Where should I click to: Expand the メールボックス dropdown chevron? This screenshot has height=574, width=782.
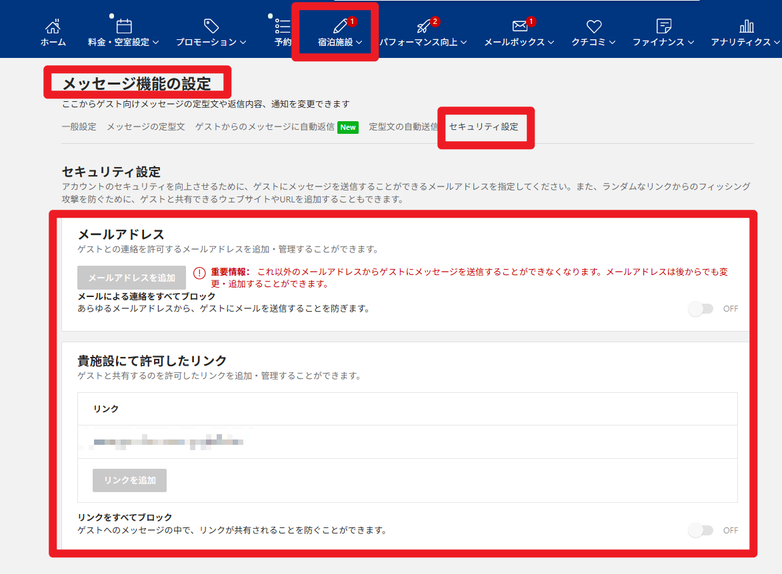click(x=551, y=43)
